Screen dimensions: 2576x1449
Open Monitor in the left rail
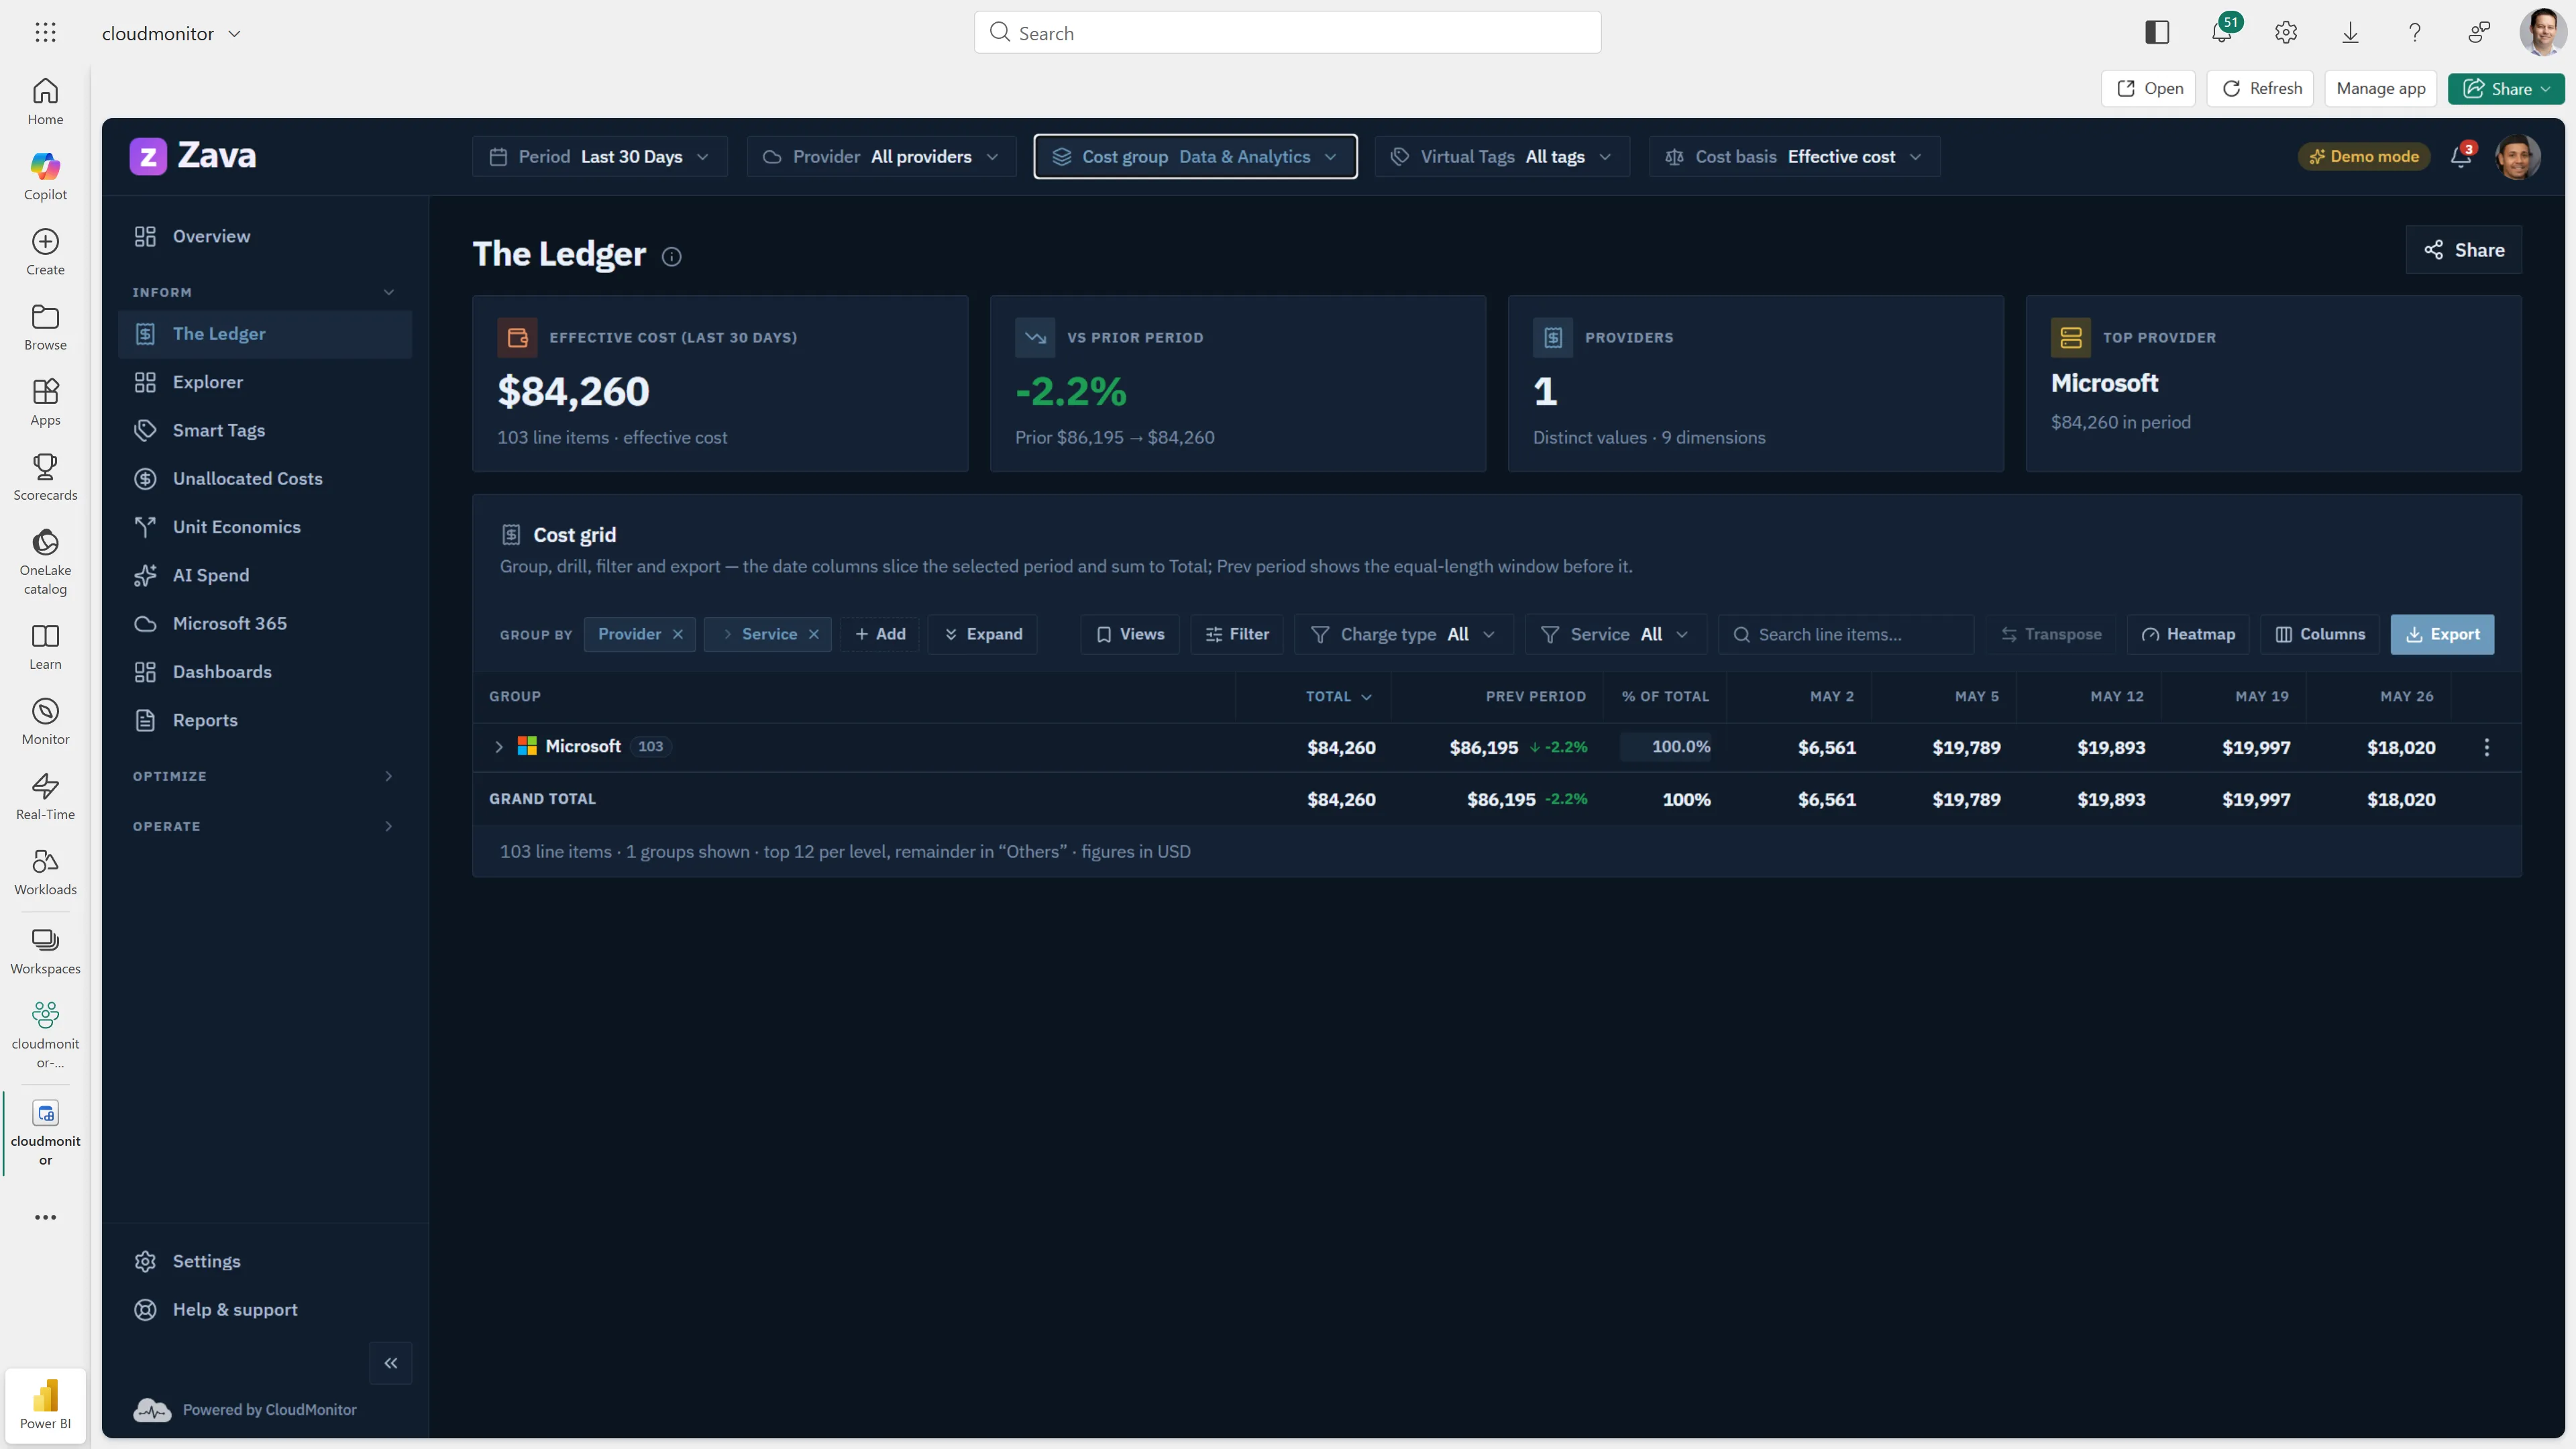tap(45, 721)
